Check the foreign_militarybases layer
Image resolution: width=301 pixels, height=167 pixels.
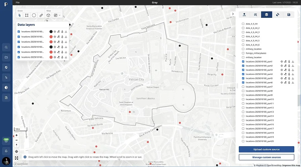tap(243, 53)
